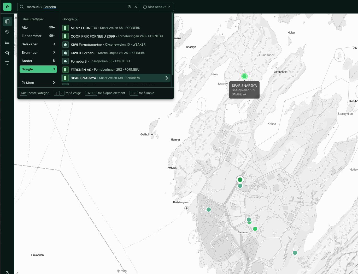Open the FERSKEN AS result
Screen dimensions: 358x274
pyautogui.click(x=116, y=70)
